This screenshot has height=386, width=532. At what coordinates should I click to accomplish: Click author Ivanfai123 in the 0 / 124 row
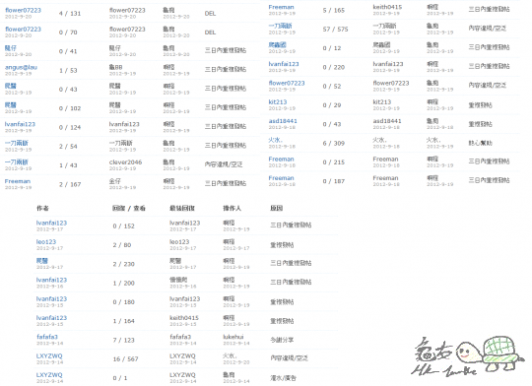point(20,124)
